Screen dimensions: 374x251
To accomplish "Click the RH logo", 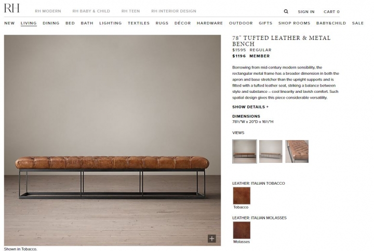I will click(x=11, y=8).
